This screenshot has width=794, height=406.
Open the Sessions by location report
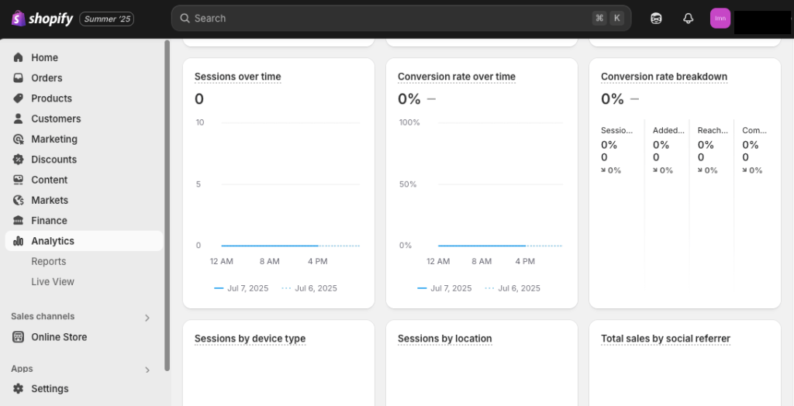pyautogui.click(x=444, y=338)
